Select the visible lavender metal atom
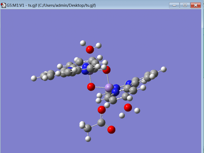Viewport: 204px width, 153px height. 109,88
